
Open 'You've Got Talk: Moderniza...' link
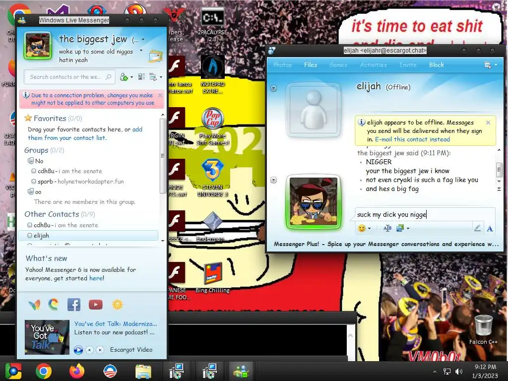click(x=115, y=323)
